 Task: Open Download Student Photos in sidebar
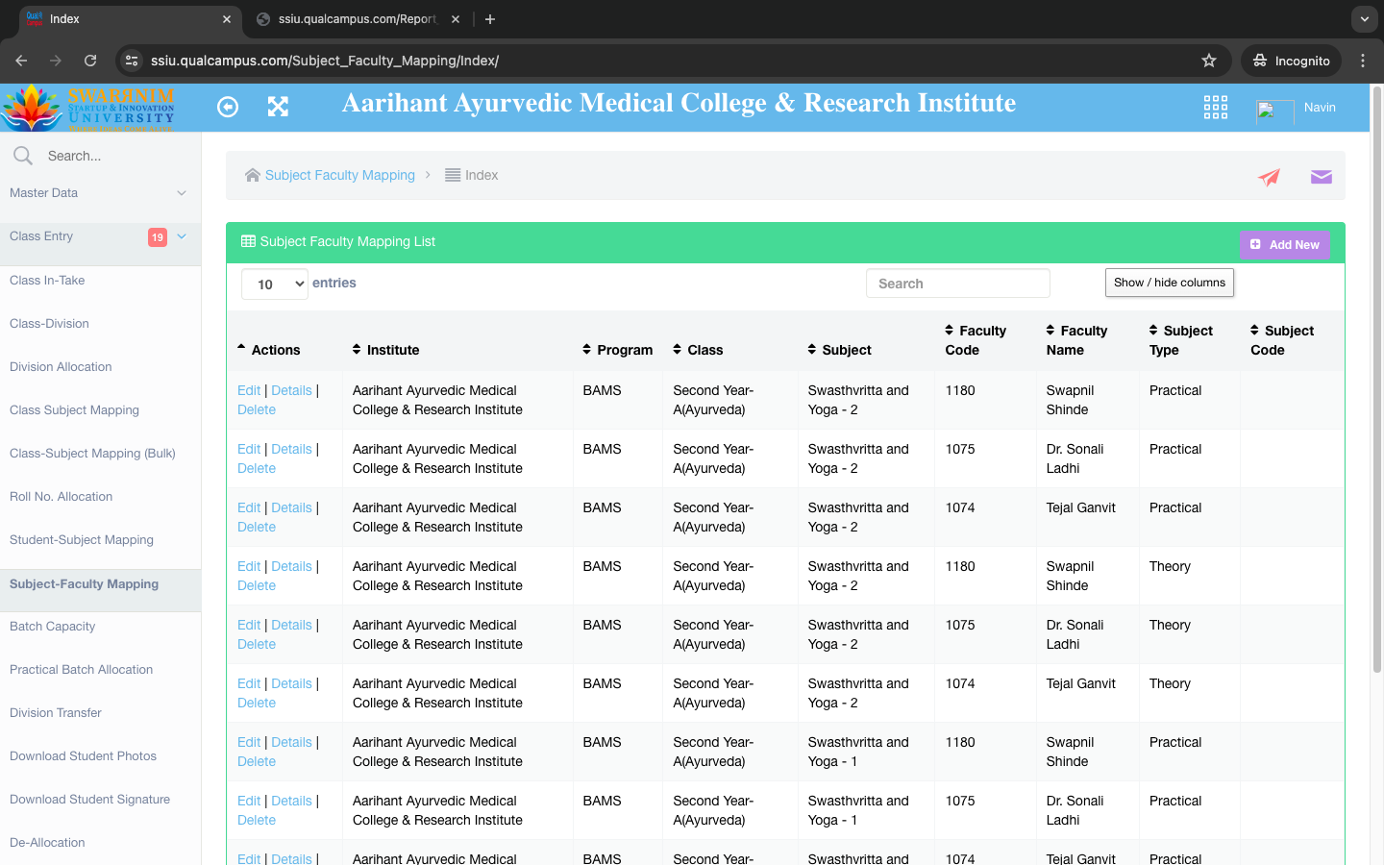pyautogui.click(x=83, y=756)
